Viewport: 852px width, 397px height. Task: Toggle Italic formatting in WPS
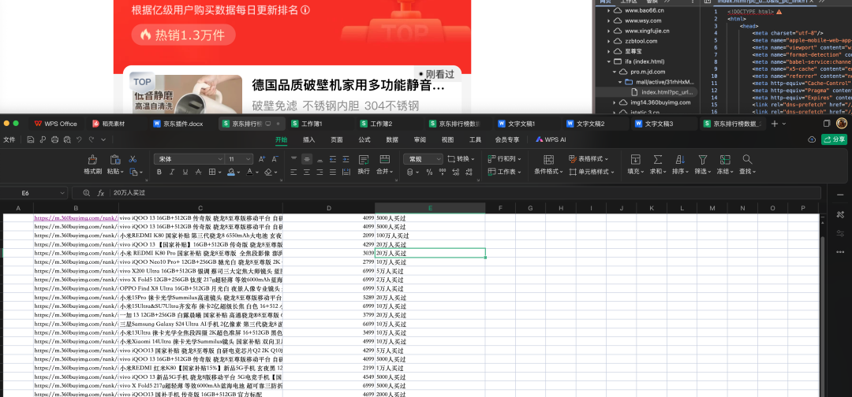click(x=172, y=172)
